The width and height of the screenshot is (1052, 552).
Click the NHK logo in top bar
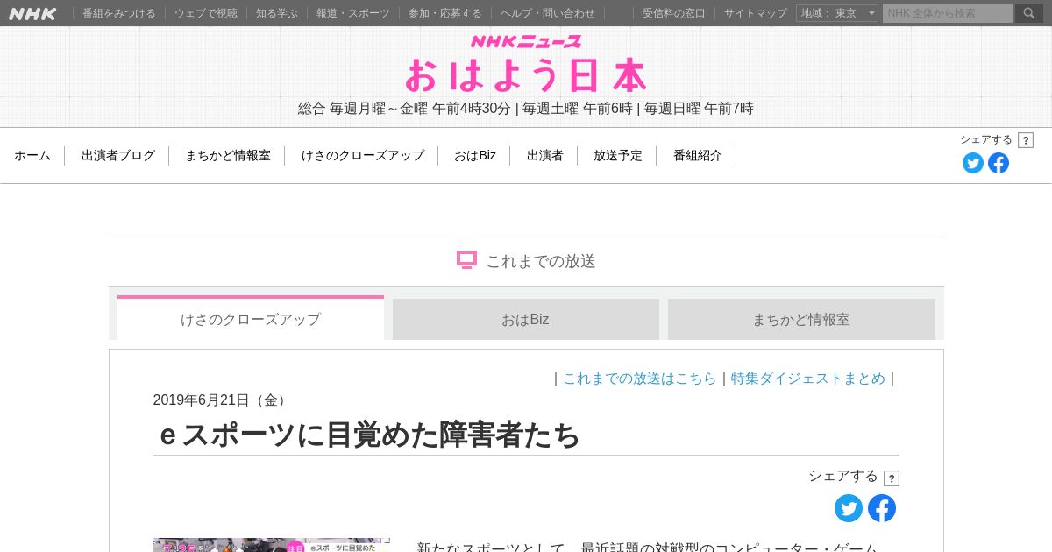click(x=32, y=13)
